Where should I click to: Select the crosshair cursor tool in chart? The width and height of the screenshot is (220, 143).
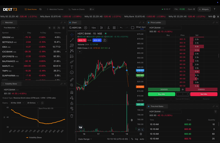[72, 35]
